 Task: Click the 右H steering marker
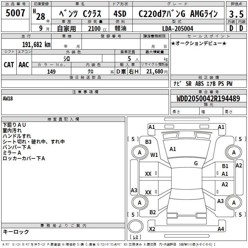click(134, 72)
